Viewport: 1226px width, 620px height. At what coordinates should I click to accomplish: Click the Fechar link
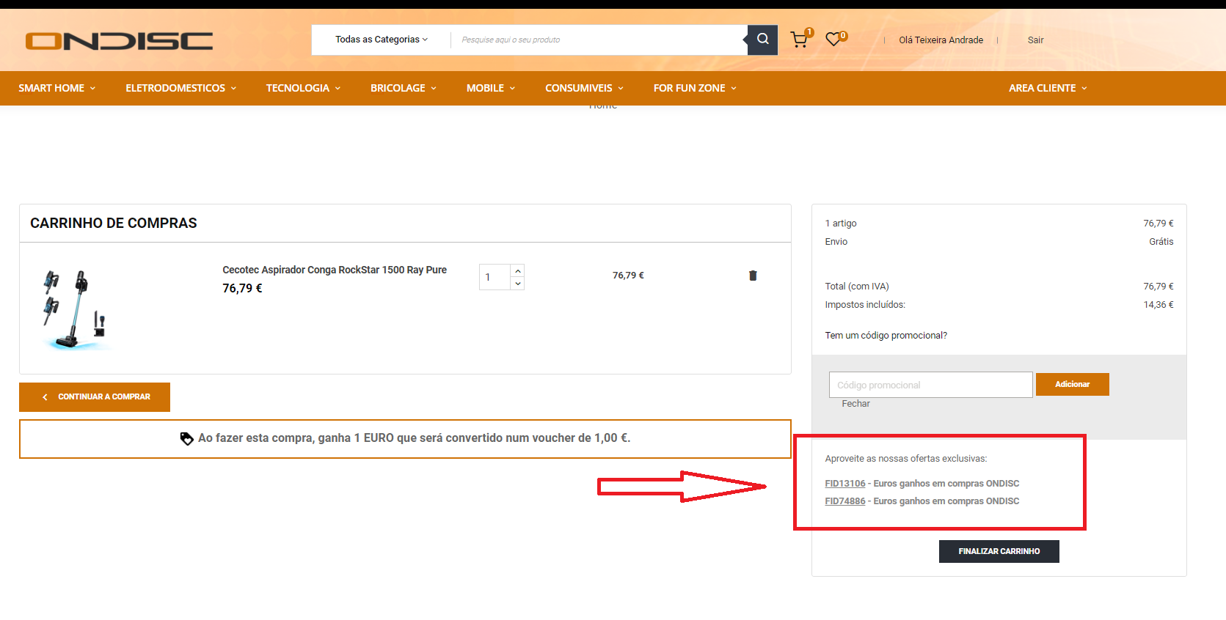point(855,404)
